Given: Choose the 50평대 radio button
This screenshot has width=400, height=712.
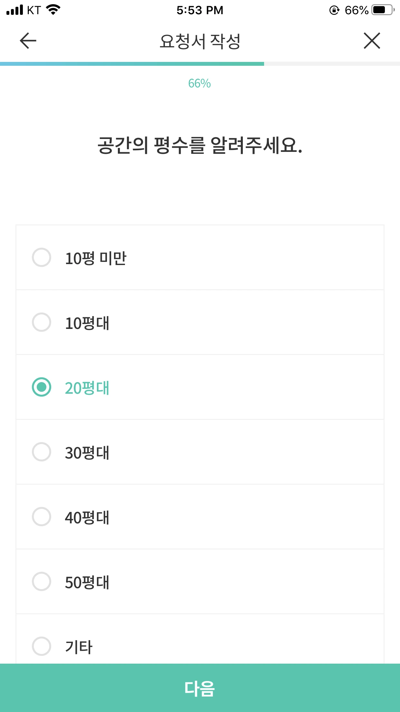Looking at the screenshot, I should (42, 581).
